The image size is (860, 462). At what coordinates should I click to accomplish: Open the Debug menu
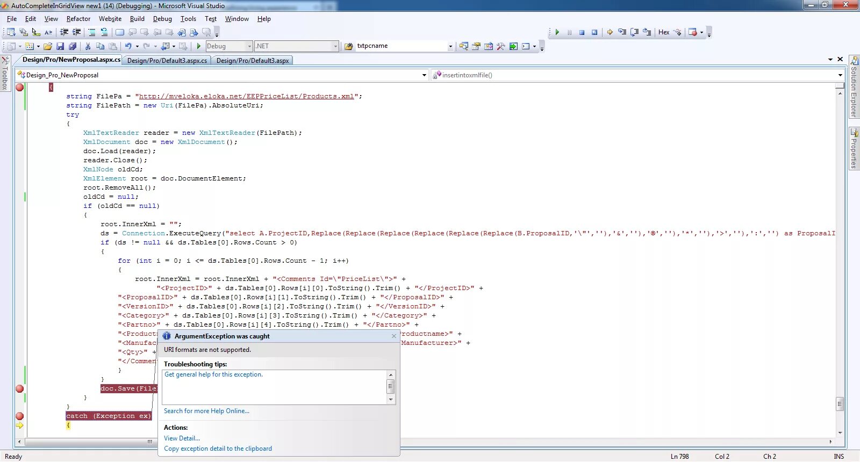click(162, 19)
